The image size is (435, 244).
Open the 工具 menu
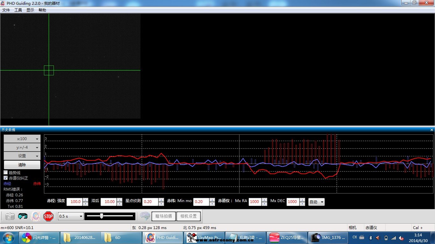pos(18,10)
